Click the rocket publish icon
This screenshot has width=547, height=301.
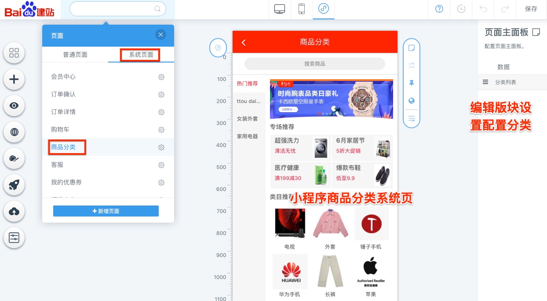pos(14,185)
